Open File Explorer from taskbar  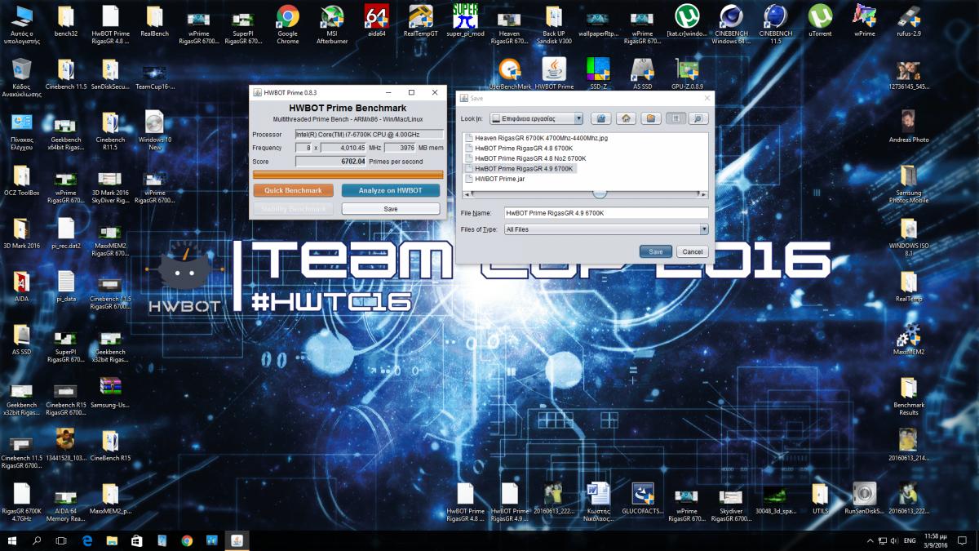point(112,540)
